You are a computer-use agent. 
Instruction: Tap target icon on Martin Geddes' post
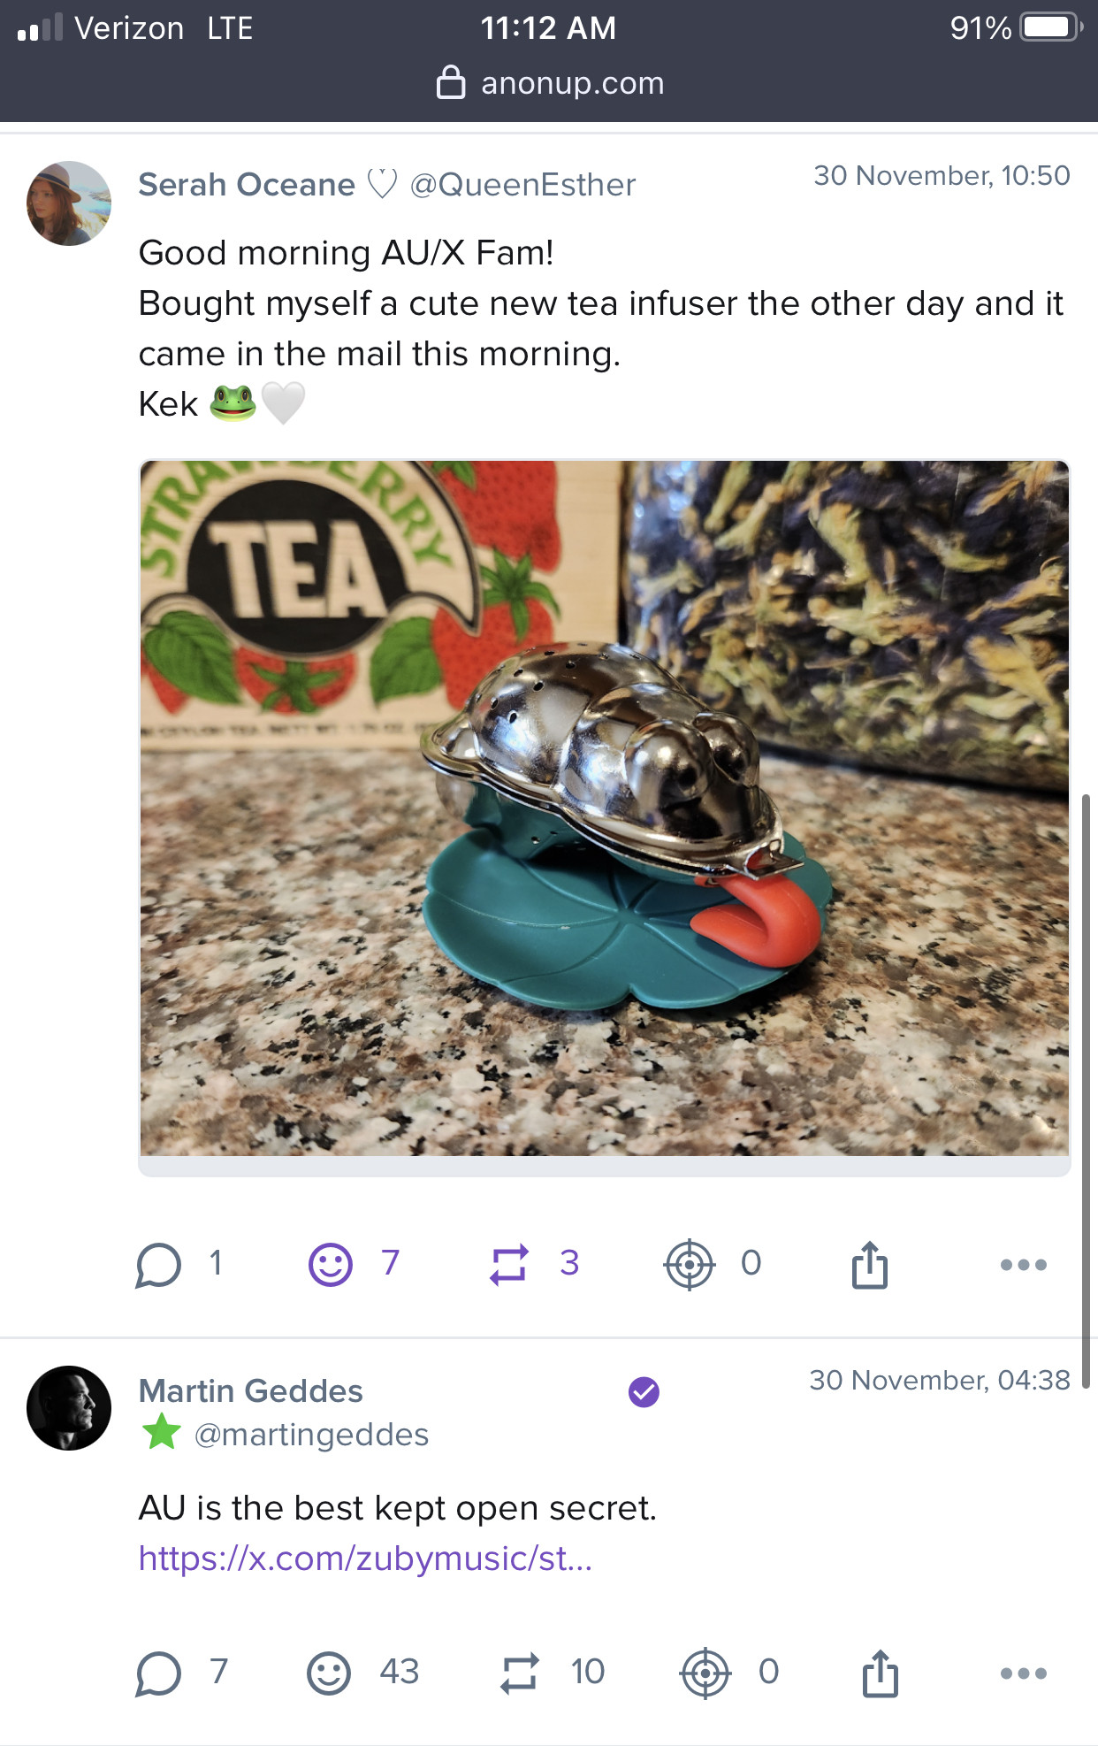(x=705, y=1673)
